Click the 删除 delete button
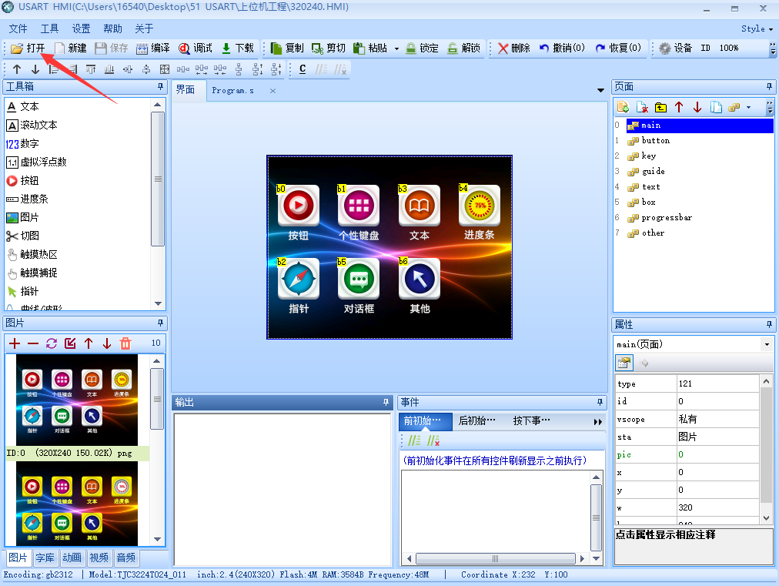The height and width of the screenshot is (586, 779). [514, 49]
